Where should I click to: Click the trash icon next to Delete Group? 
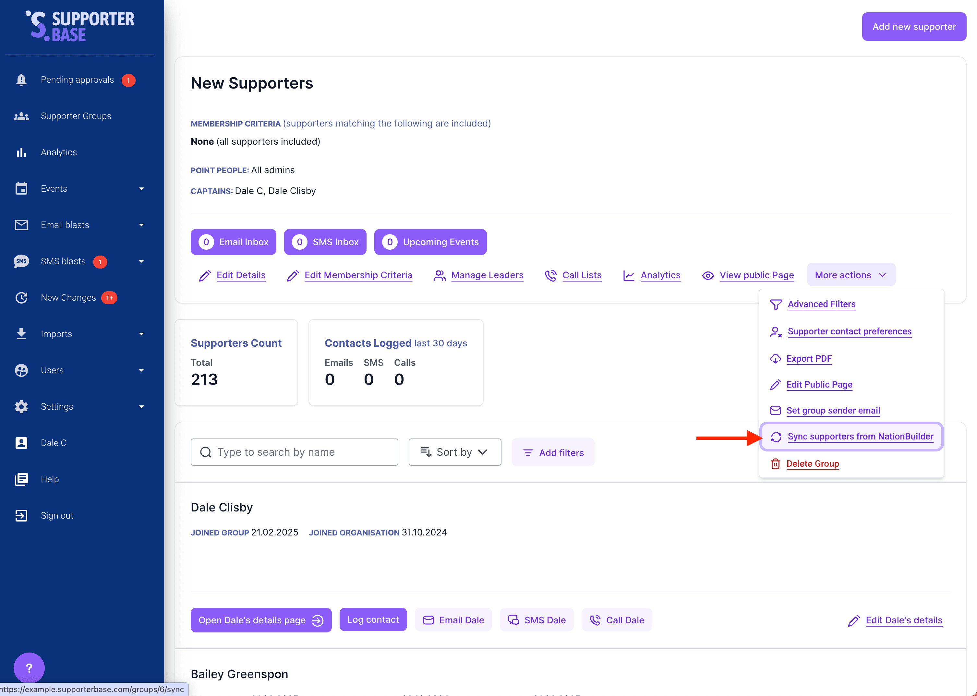[775, 464]
